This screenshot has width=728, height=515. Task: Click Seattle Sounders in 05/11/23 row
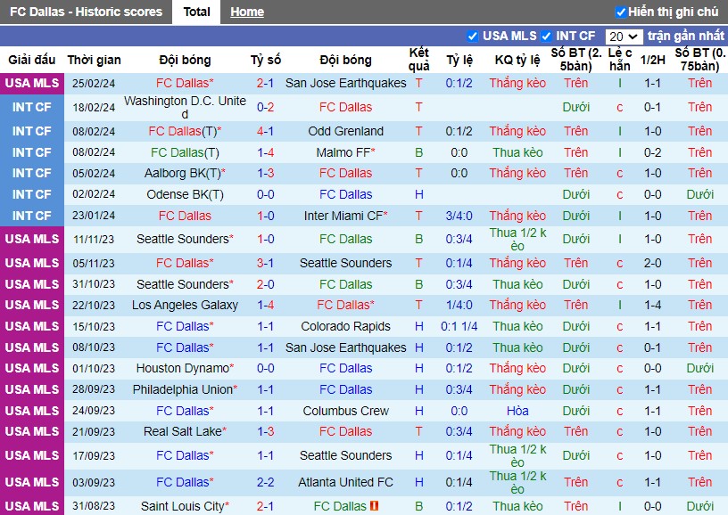click(345, 264)
